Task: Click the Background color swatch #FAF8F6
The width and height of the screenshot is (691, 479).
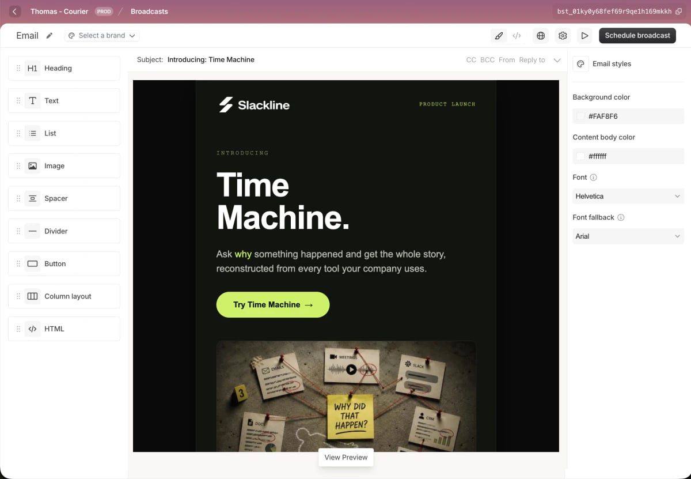Action: (x=580, y=116)
